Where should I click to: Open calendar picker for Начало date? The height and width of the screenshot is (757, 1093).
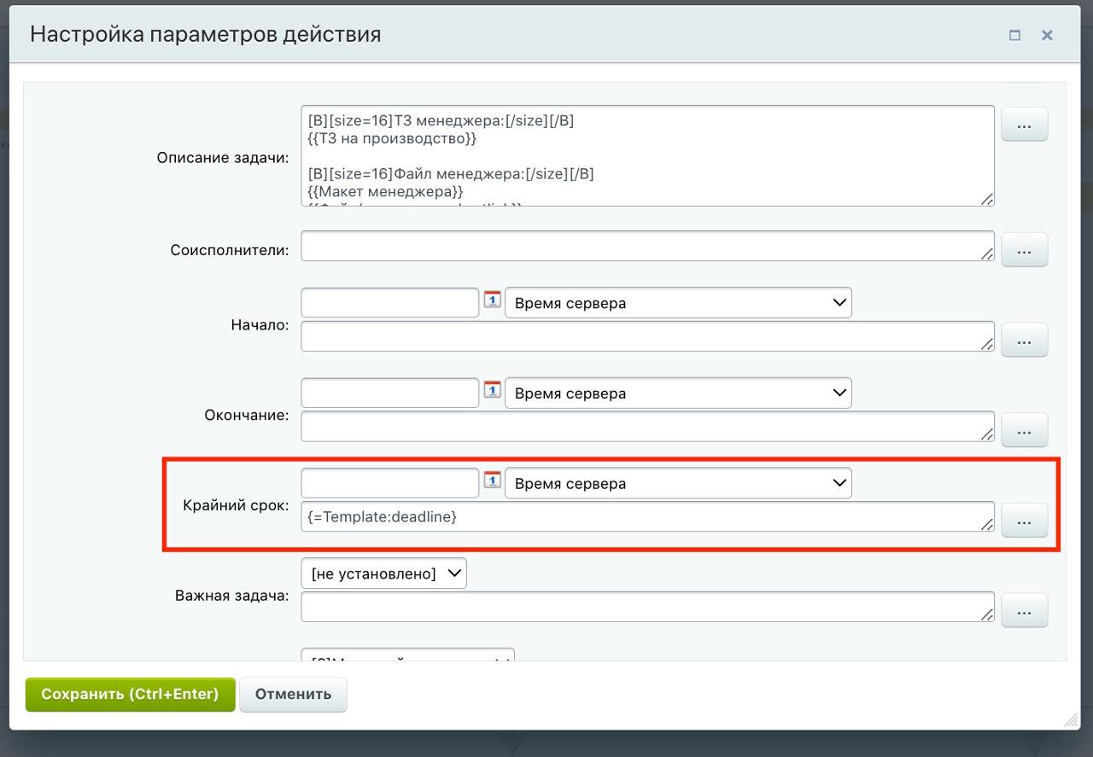492,300
